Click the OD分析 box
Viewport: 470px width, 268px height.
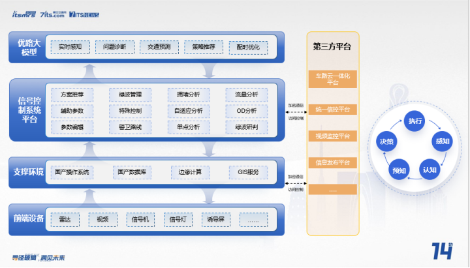click(x=247, y=111)
